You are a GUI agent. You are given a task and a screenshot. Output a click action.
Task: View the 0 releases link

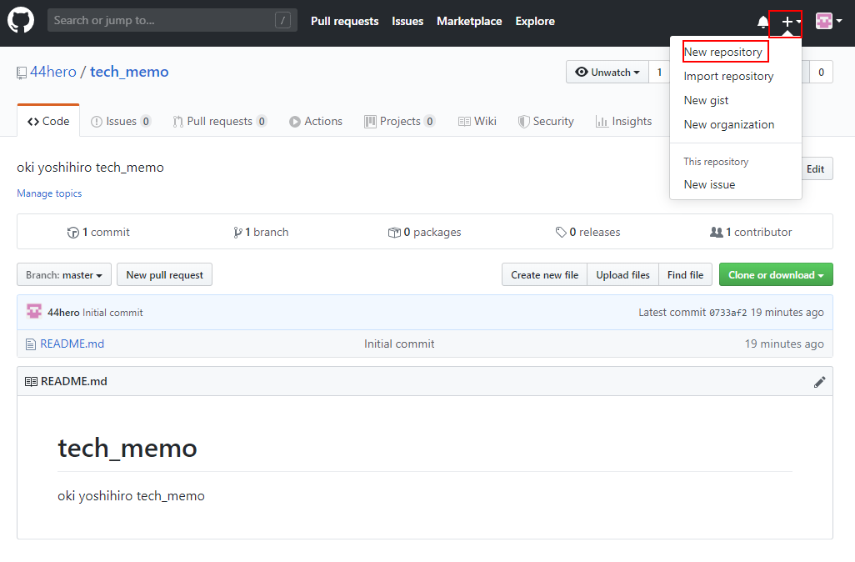(587, 232)
